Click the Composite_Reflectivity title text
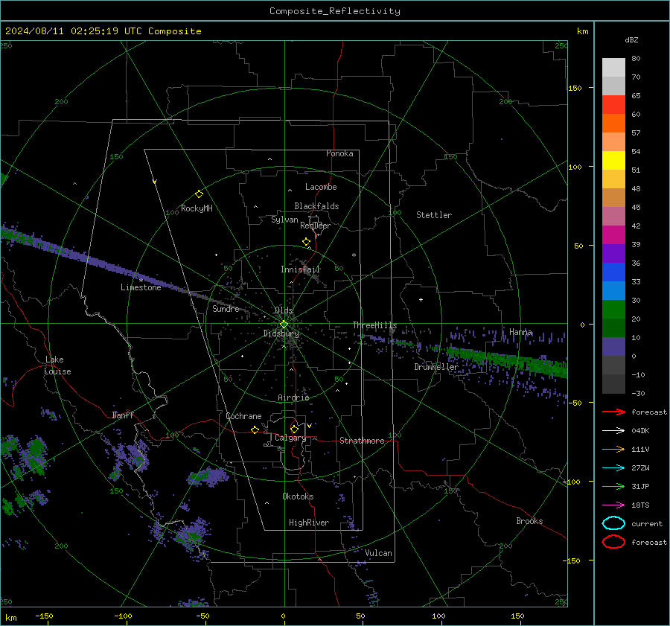This screenshot has height=626, width=670. point(335,11)
